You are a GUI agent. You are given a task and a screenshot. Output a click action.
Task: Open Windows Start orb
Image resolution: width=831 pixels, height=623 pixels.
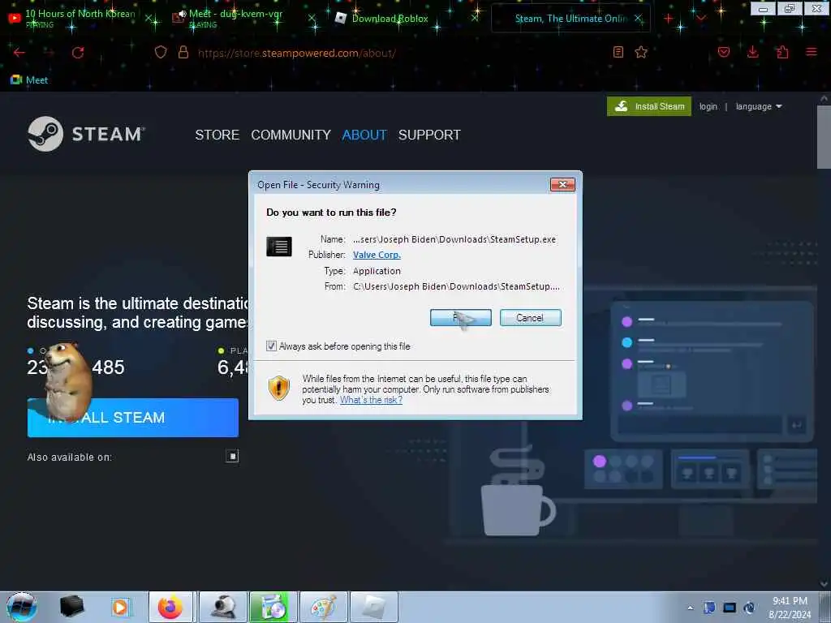tap(22, 607)
